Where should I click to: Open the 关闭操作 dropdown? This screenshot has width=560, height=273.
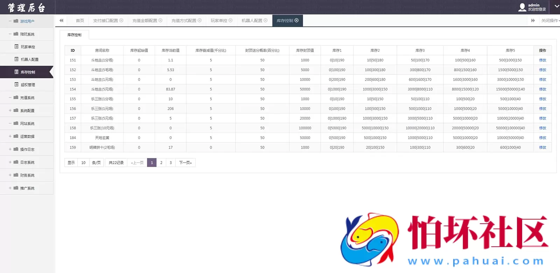(x=550, y=21)
